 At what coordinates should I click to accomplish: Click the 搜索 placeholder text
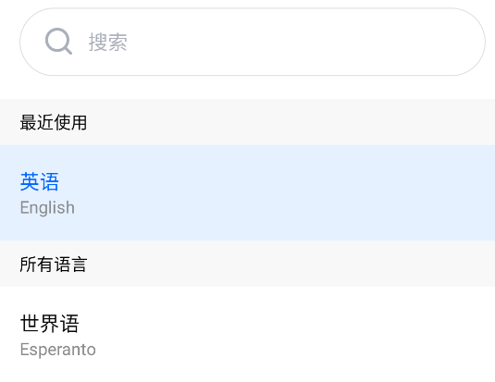coord(107,42)
